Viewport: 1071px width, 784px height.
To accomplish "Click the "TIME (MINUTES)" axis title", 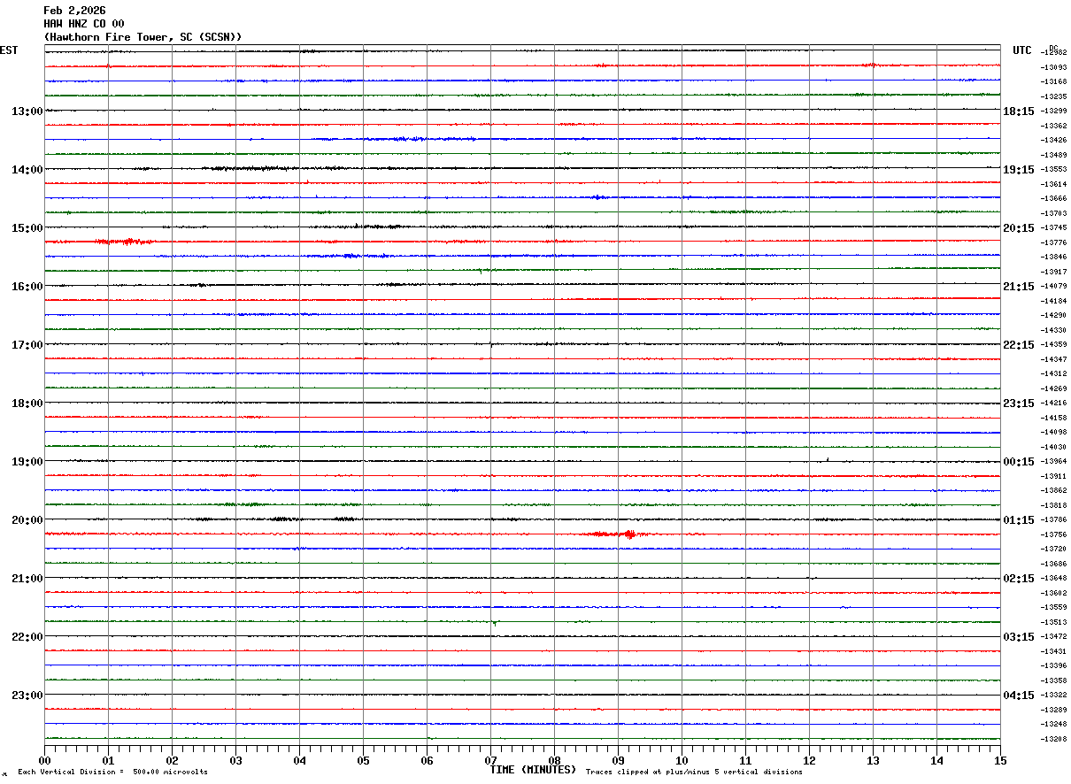I will [533, 770].
